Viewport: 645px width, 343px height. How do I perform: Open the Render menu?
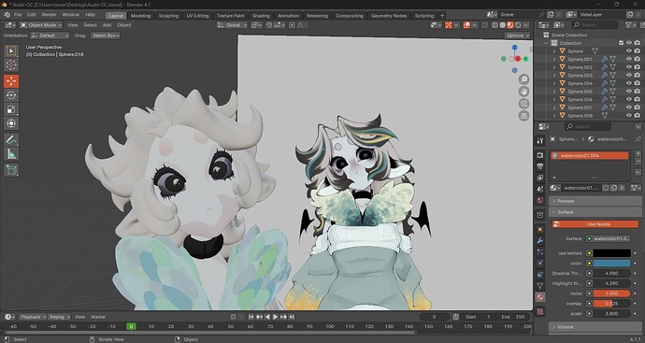49,14
